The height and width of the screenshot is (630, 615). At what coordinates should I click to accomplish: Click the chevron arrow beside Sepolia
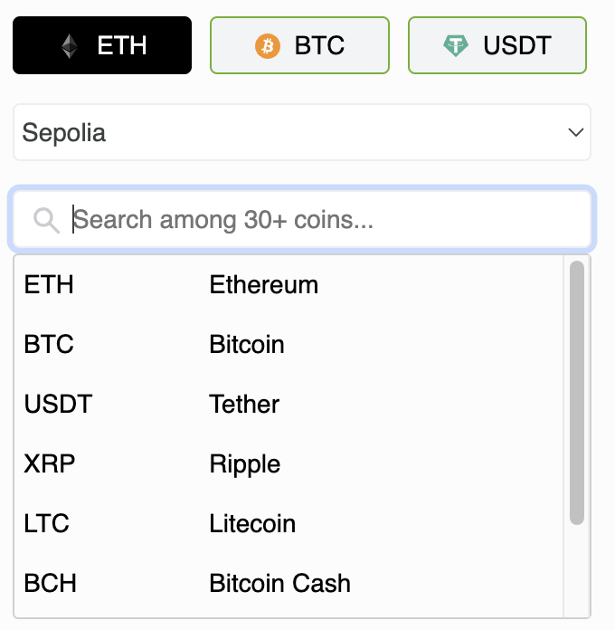(x=576, y=132)
